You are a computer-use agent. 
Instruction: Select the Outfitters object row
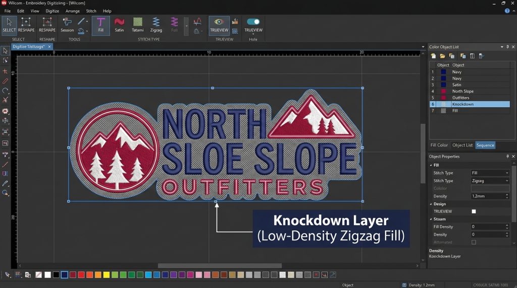coord(470,98)
